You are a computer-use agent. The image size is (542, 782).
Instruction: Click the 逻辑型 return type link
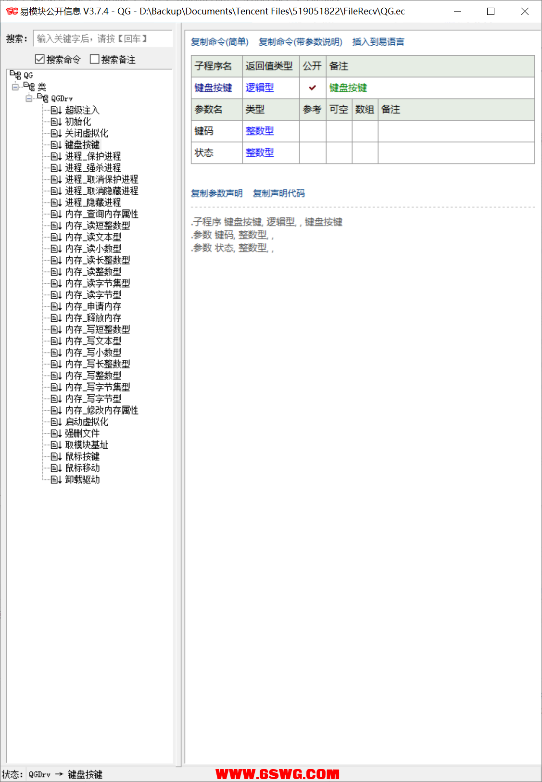pos(260,88)
